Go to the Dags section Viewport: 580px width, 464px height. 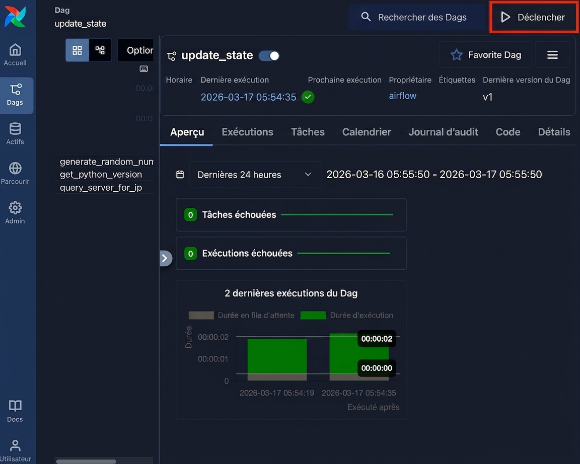(x=15, y=95)
